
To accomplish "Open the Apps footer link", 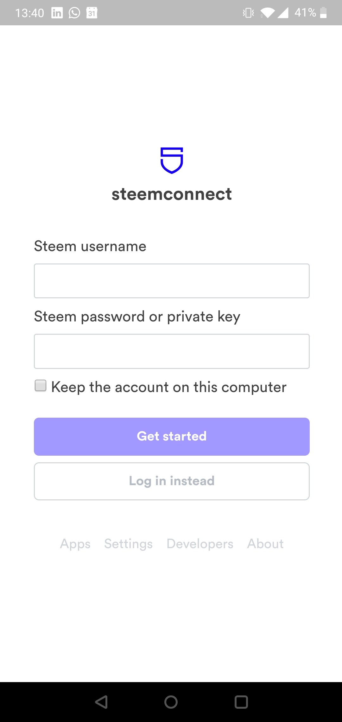I will tap(75, 544).
